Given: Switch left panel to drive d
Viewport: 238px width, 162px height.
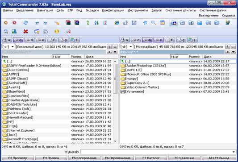Looking at the screenshot, I should [x=29, y=40].
